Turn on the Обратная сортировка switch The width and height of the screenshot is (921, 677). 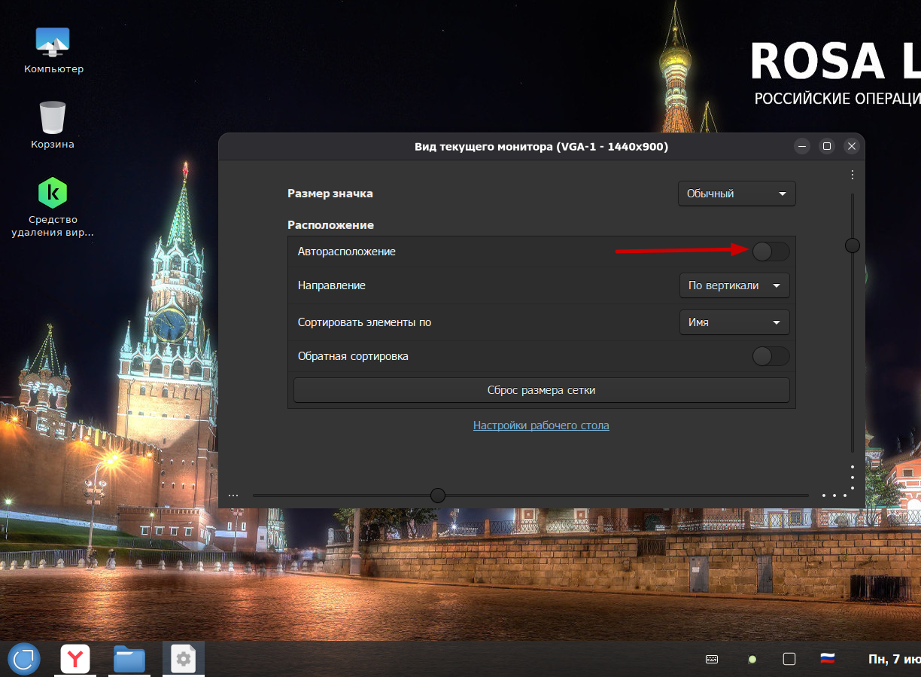click(x=771, y=356)
